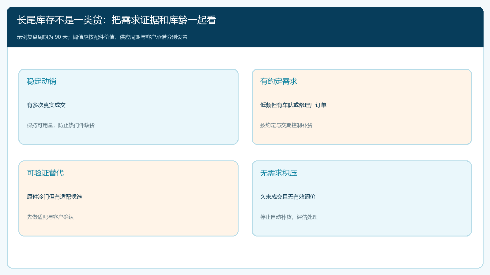Click the text 按约定与交期控制补货
Image resolution: width=490 pixels, height=275 pixels.
286,125
